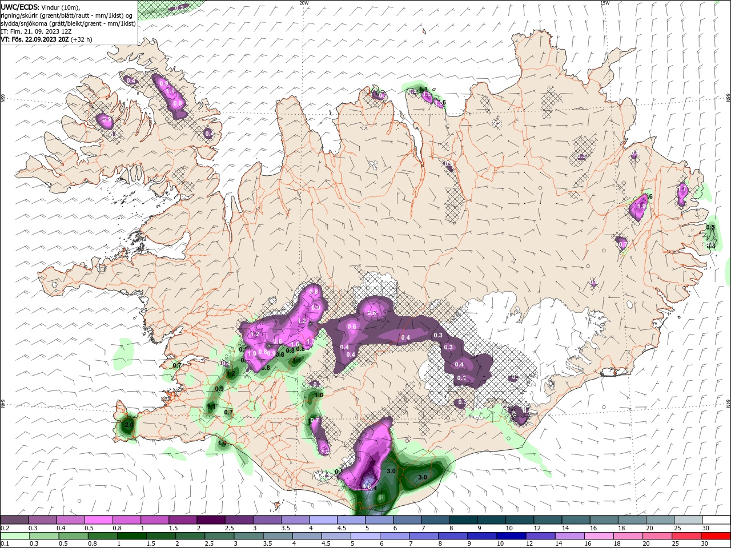Click the 'IT: Fim. 21. 09. 2023 12Z' line
This screenshot has width=731, height=548.
(36, 31)
